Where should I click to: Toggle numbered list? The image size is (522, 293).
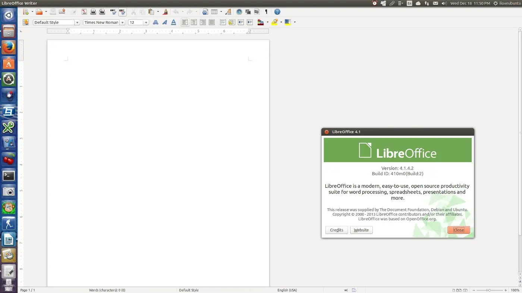click(223, 22)
